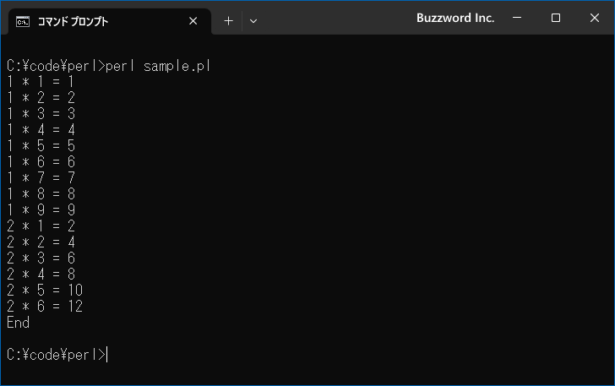Click the output line 1 * 9 = 9
615x386 pixels.
[41, 210]
